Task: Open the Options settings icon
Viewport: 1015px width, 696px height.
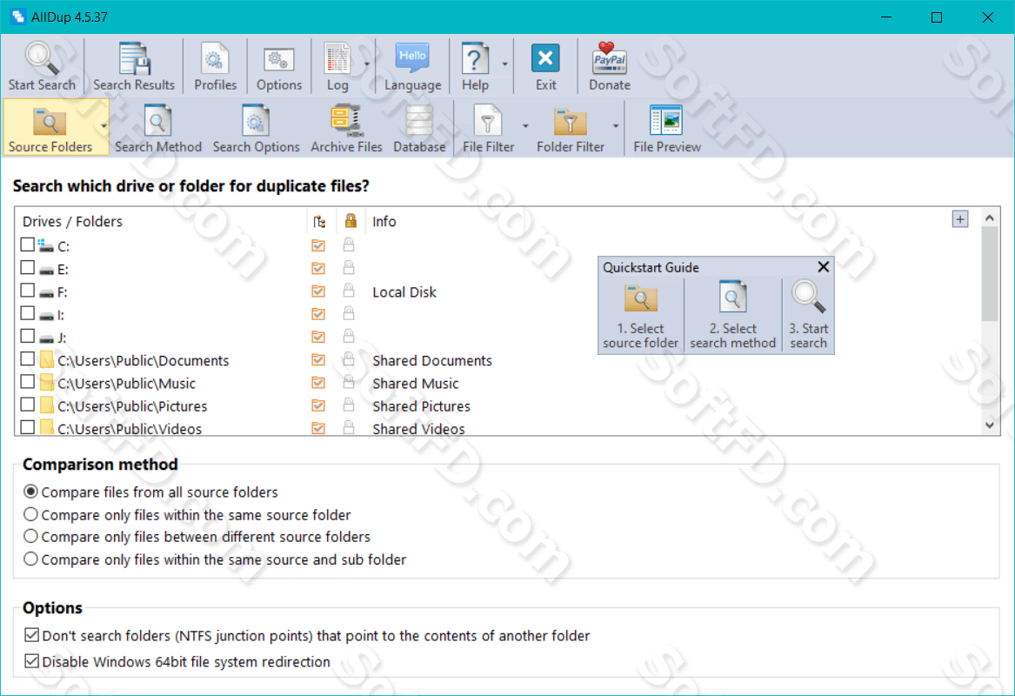Action: coord(279,60)
